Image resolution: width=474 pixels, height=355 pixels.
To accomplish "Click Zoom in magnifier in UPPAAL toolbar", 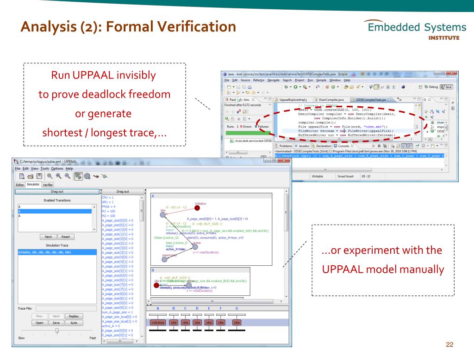I will coord(59,176).
